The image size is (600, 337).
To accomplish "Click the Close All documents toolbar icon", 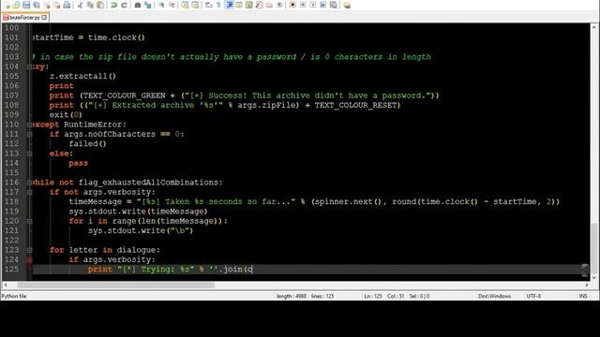I will click(56, 5).
